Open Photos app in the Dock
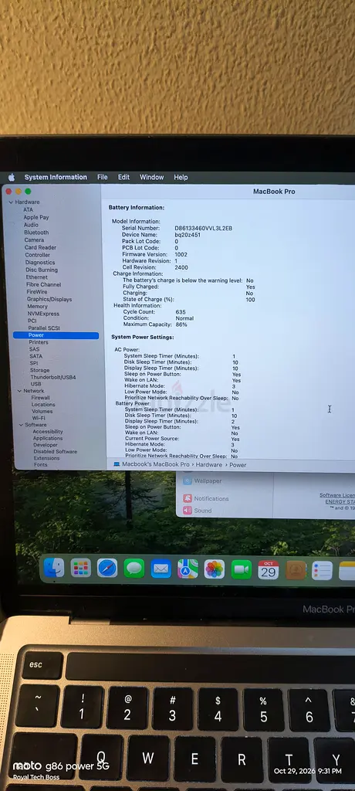Viewport: 355px width, 791px height. pyautogui.click(x=215, y=569)
